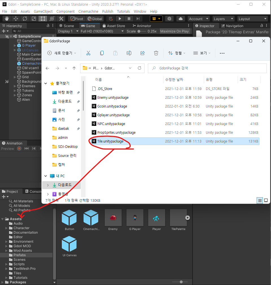Select the Rotate tool in Unity toolbar
This screenshot has width=271, height=285.
click(25, 19)
